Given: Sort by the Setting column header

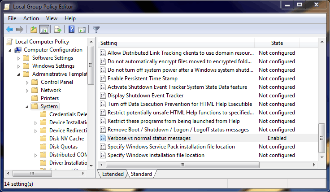Looking at the screenshot, I should click(x=175, y=43).
